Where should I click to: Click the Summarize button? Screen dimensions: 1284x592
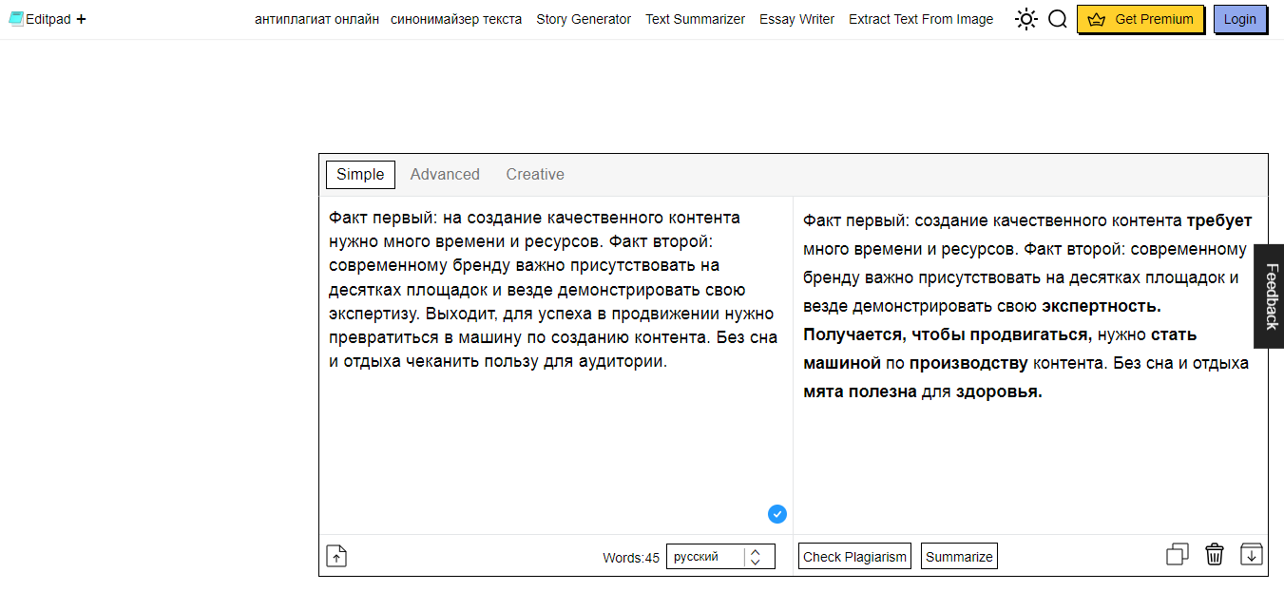tap(959, 556)
